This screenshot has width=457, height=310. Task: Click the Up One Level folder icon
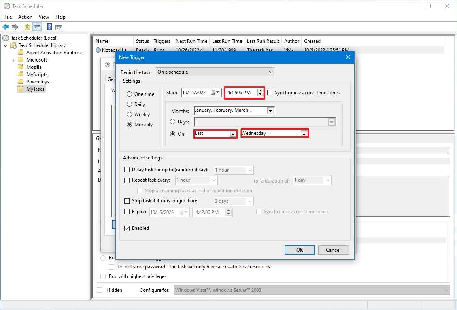27,27
